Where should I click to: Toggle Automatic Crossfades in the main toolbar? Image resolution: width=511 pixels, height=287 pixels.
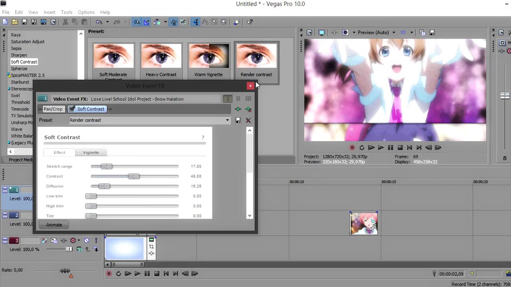tap(146, 22)
